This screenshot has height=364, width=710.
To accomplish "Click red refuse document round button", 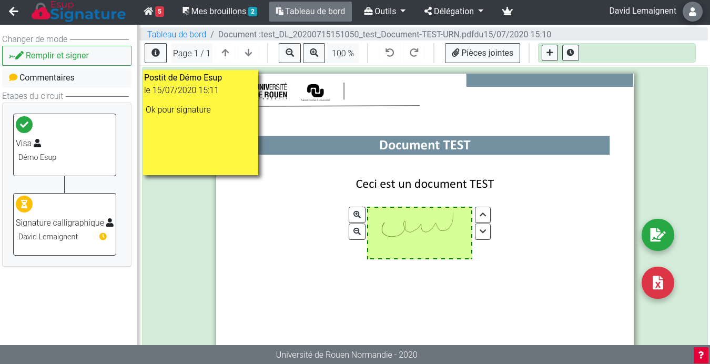I will [657, 283].
